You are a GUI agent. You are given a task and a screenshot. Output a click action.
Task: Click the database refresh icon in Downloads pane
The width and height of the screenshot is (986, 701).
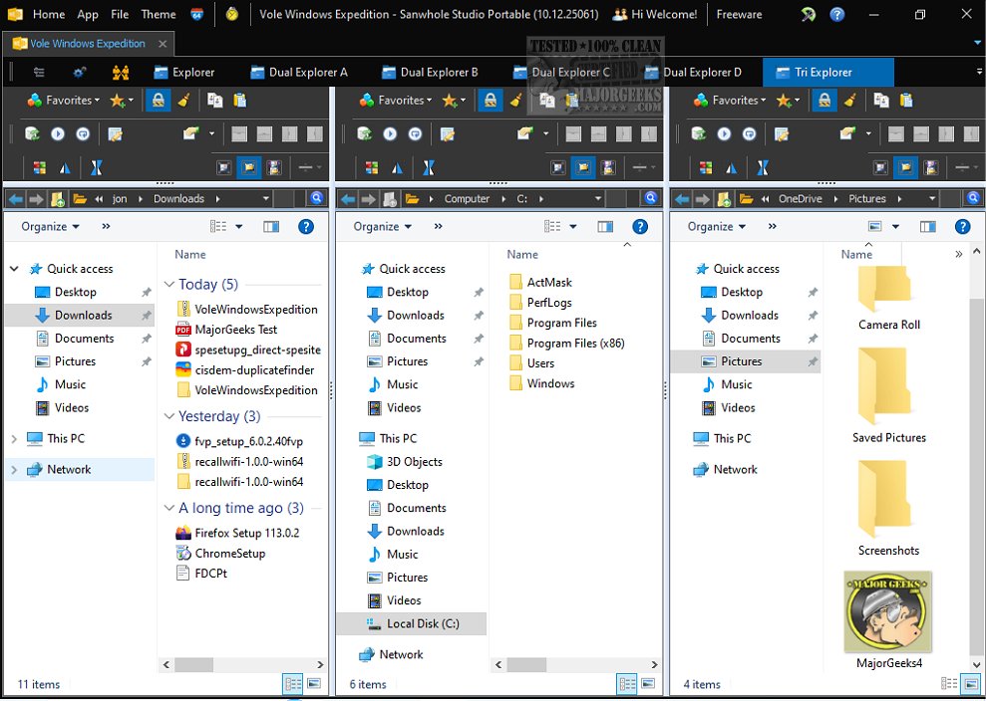click(32, 133)
